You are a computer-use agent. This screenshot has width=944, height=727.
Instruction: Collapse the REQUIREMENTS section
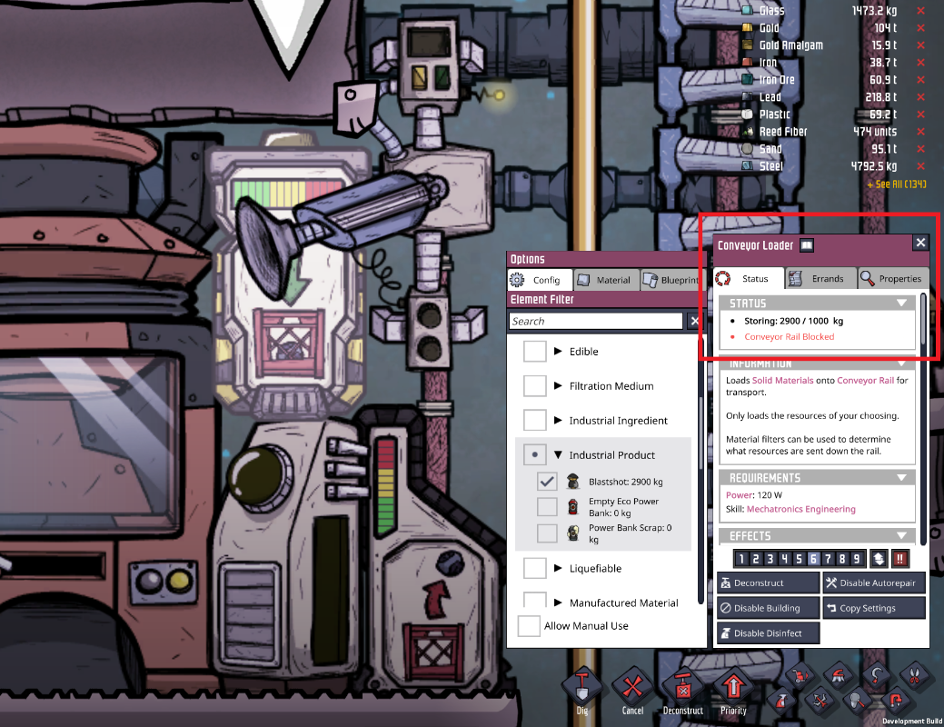coord(901,478)
